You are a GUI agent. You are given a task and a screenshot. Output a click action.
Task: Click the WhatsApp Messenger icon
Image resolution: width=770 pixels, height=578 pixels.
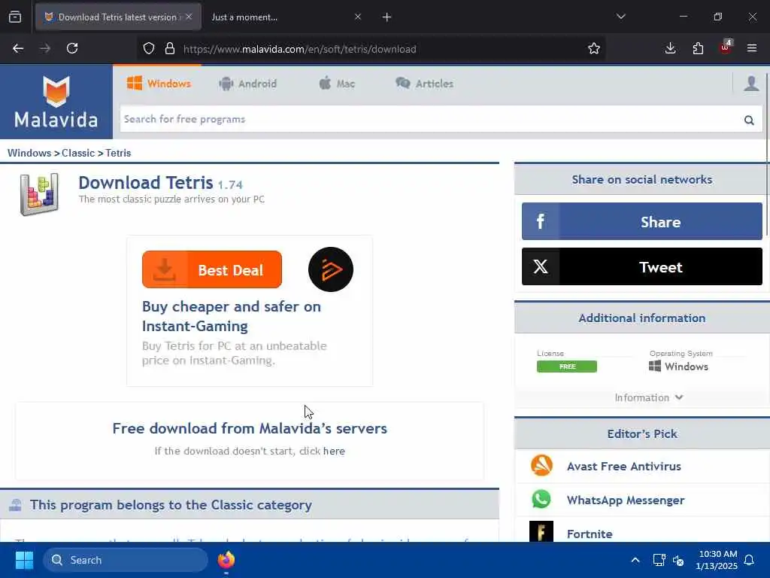coord(541,500)
